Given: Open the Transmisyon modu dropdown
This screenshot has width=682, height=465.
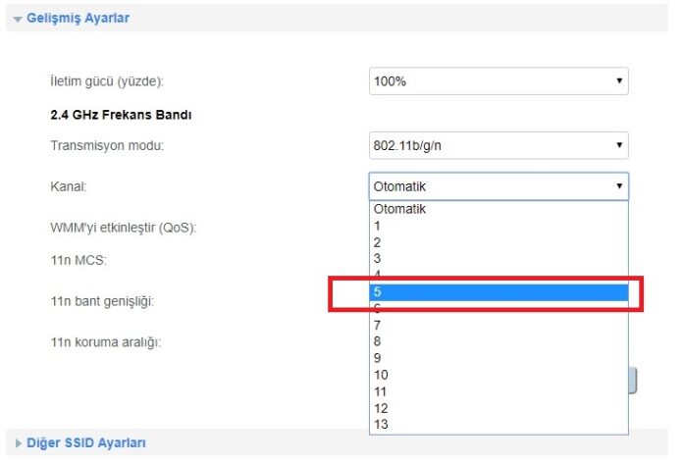Looking at the screenshot, I should (498, 146).
